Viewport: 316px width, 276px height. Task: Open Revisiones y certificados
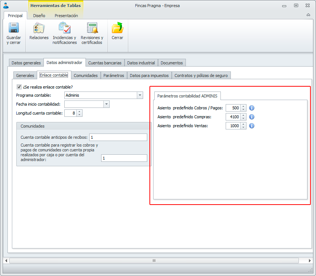(x=92, y=33)
